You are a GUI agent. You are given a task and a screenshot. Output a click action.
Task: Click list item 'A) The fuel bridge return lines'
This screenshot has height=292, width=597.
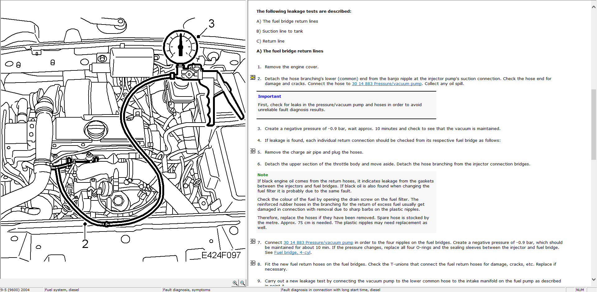point(287,21)
